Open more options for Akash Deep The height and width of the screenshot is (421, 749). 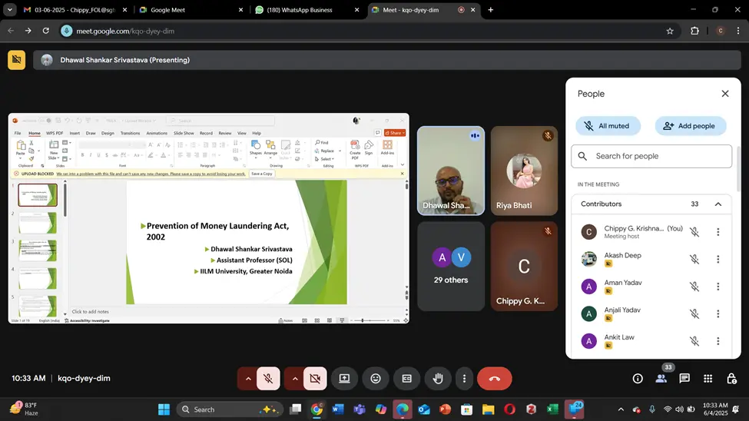tap(718, 260)
